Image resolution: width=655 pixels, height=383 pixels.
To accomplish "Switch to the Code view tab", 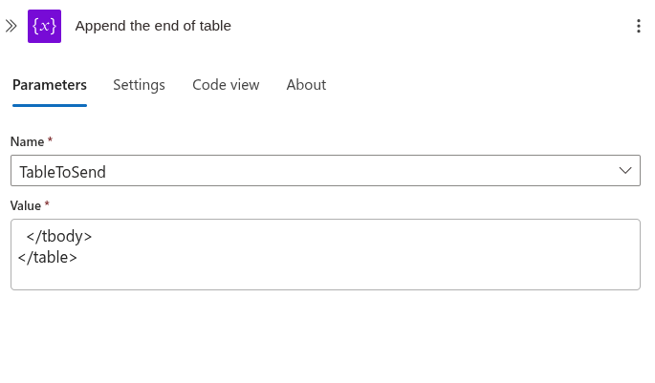I will (226, 85).
